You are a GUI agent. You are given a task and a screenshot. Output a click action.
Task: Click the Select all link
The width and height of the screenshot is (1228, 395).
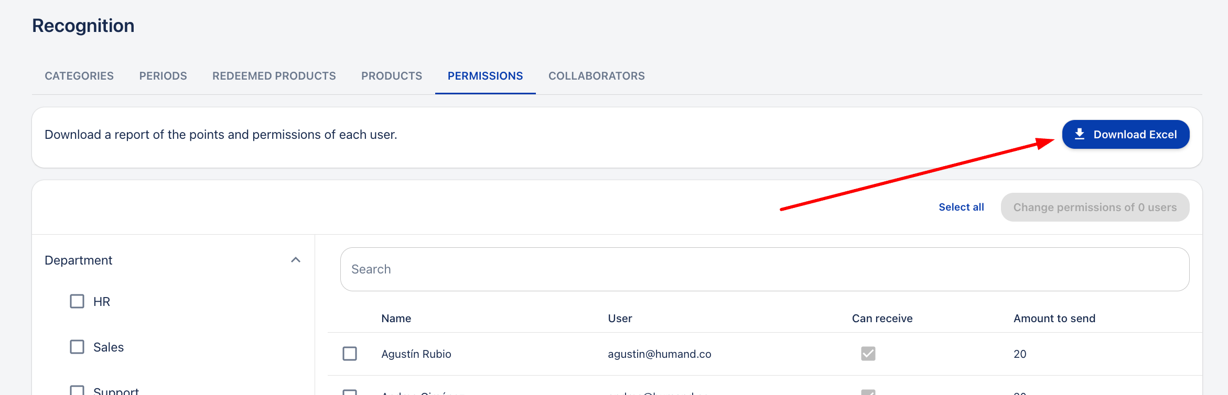961,207
